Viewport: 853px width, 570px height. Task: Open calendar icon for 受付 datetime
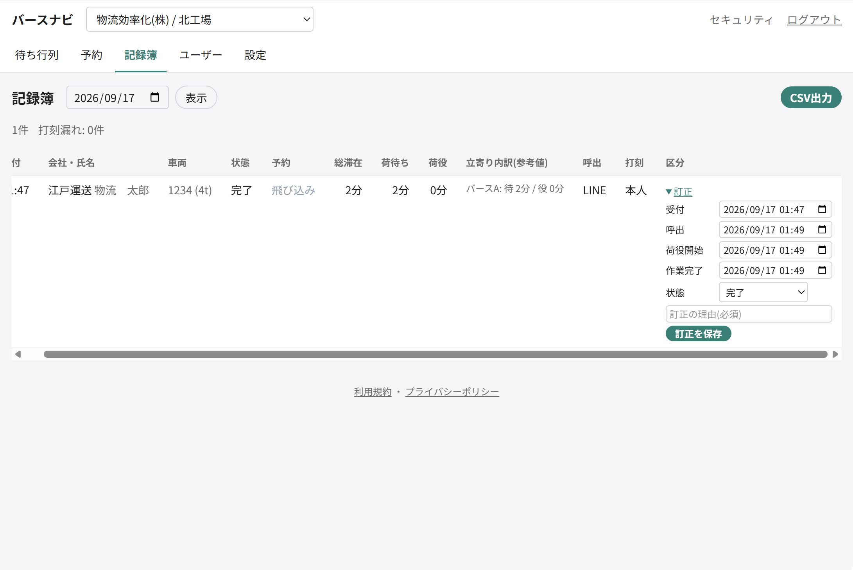click(822, 209)
